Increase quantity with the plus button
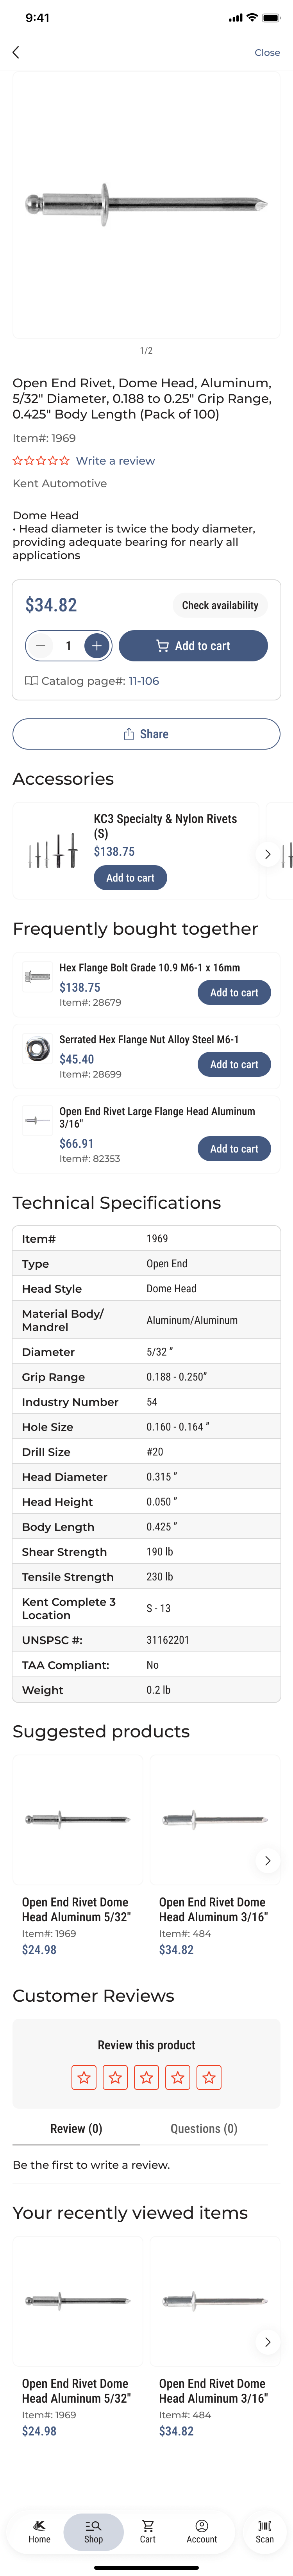 96,646
